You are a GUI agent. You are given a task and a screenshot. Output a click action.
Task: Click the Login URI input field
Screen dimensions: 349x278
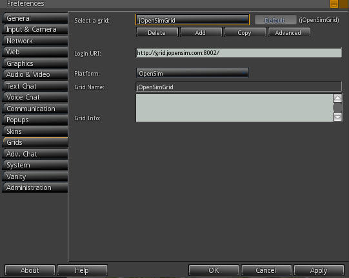pyautogui.click(x=239, y=53)
